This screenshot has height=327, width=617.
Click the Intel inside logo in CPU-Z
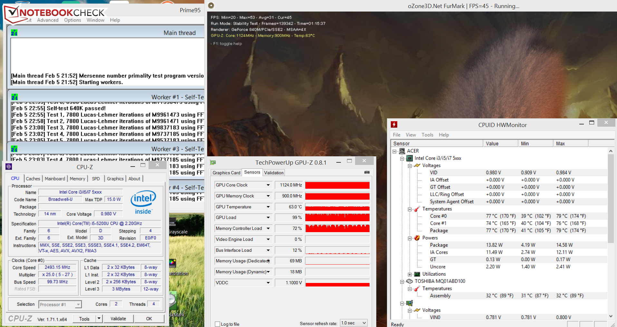(143, 203)
